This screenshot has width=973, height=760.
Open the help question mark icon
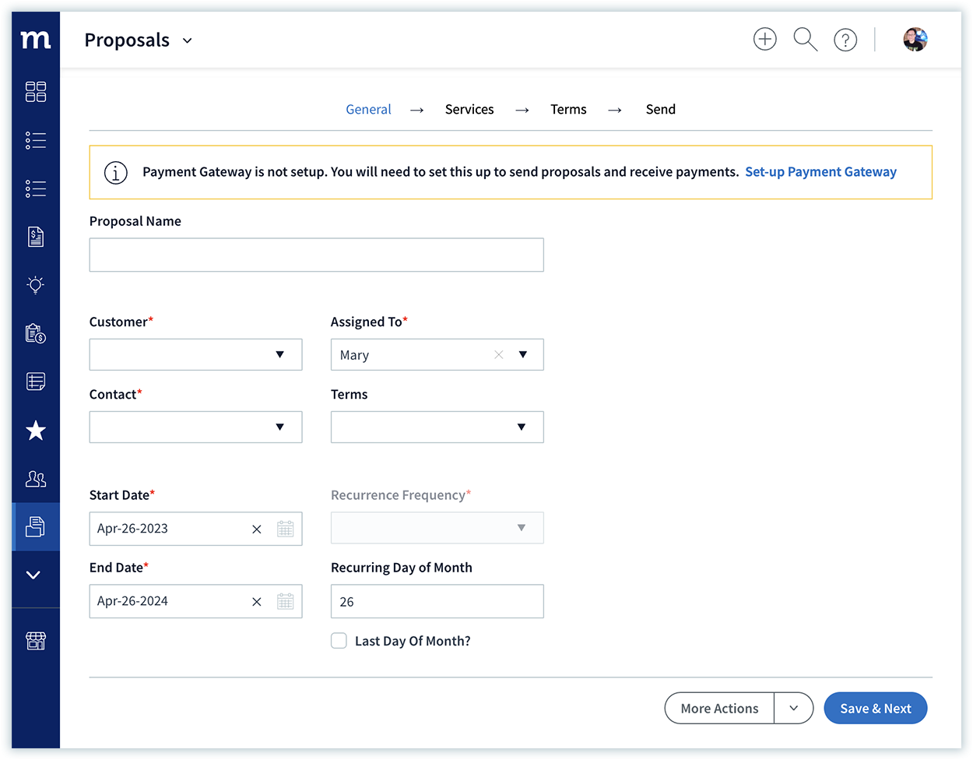pyautogui.click(x=845, y=40)
